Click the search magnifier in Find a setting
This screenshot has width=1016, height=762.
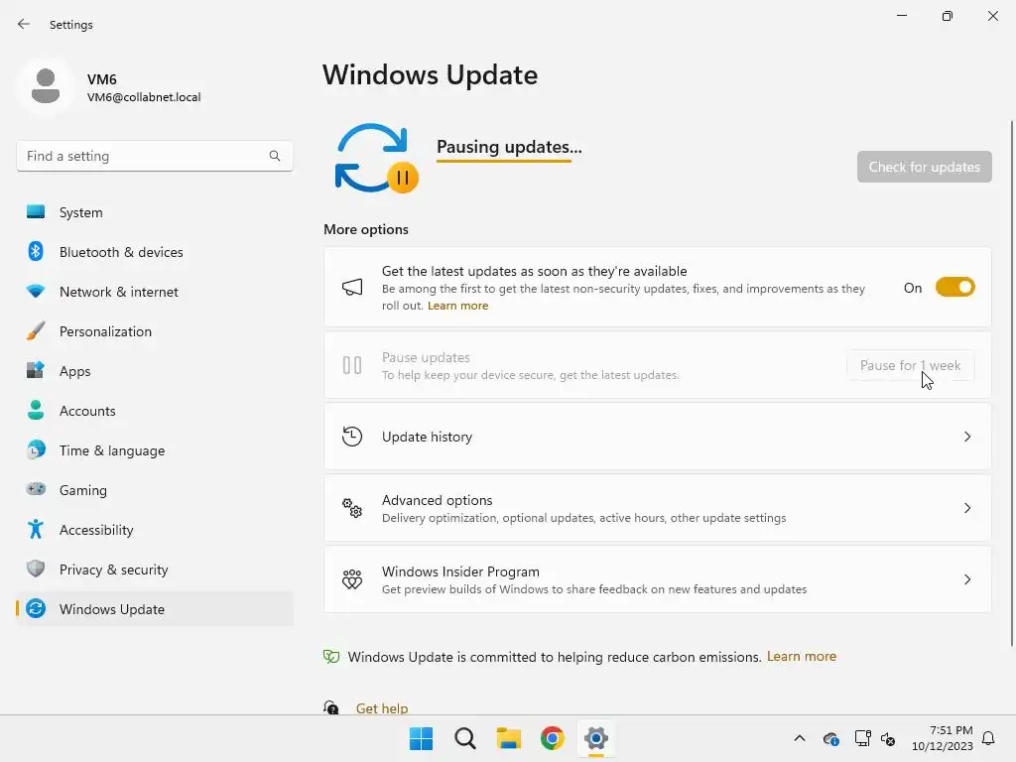[x=275, y=156]
